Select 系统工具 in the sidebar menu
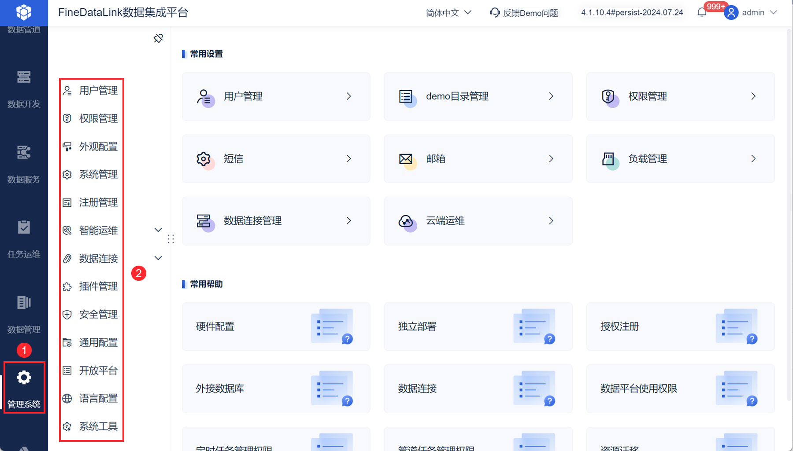 98,426
